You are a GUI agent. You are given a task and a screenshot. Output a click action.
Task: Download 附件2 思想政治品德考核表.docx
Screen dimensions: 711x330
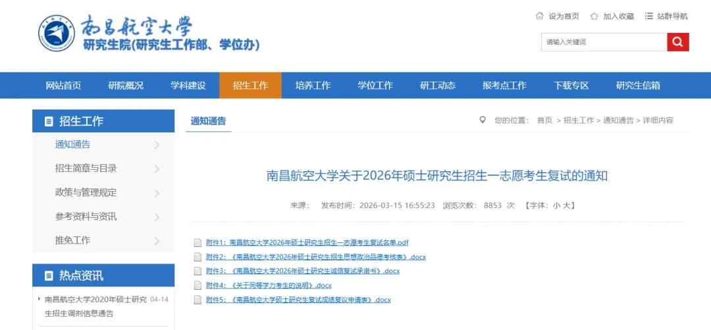point(316,257)
